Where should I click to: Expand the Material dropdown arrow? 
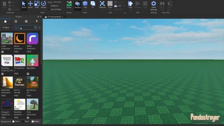pos(102,10)
